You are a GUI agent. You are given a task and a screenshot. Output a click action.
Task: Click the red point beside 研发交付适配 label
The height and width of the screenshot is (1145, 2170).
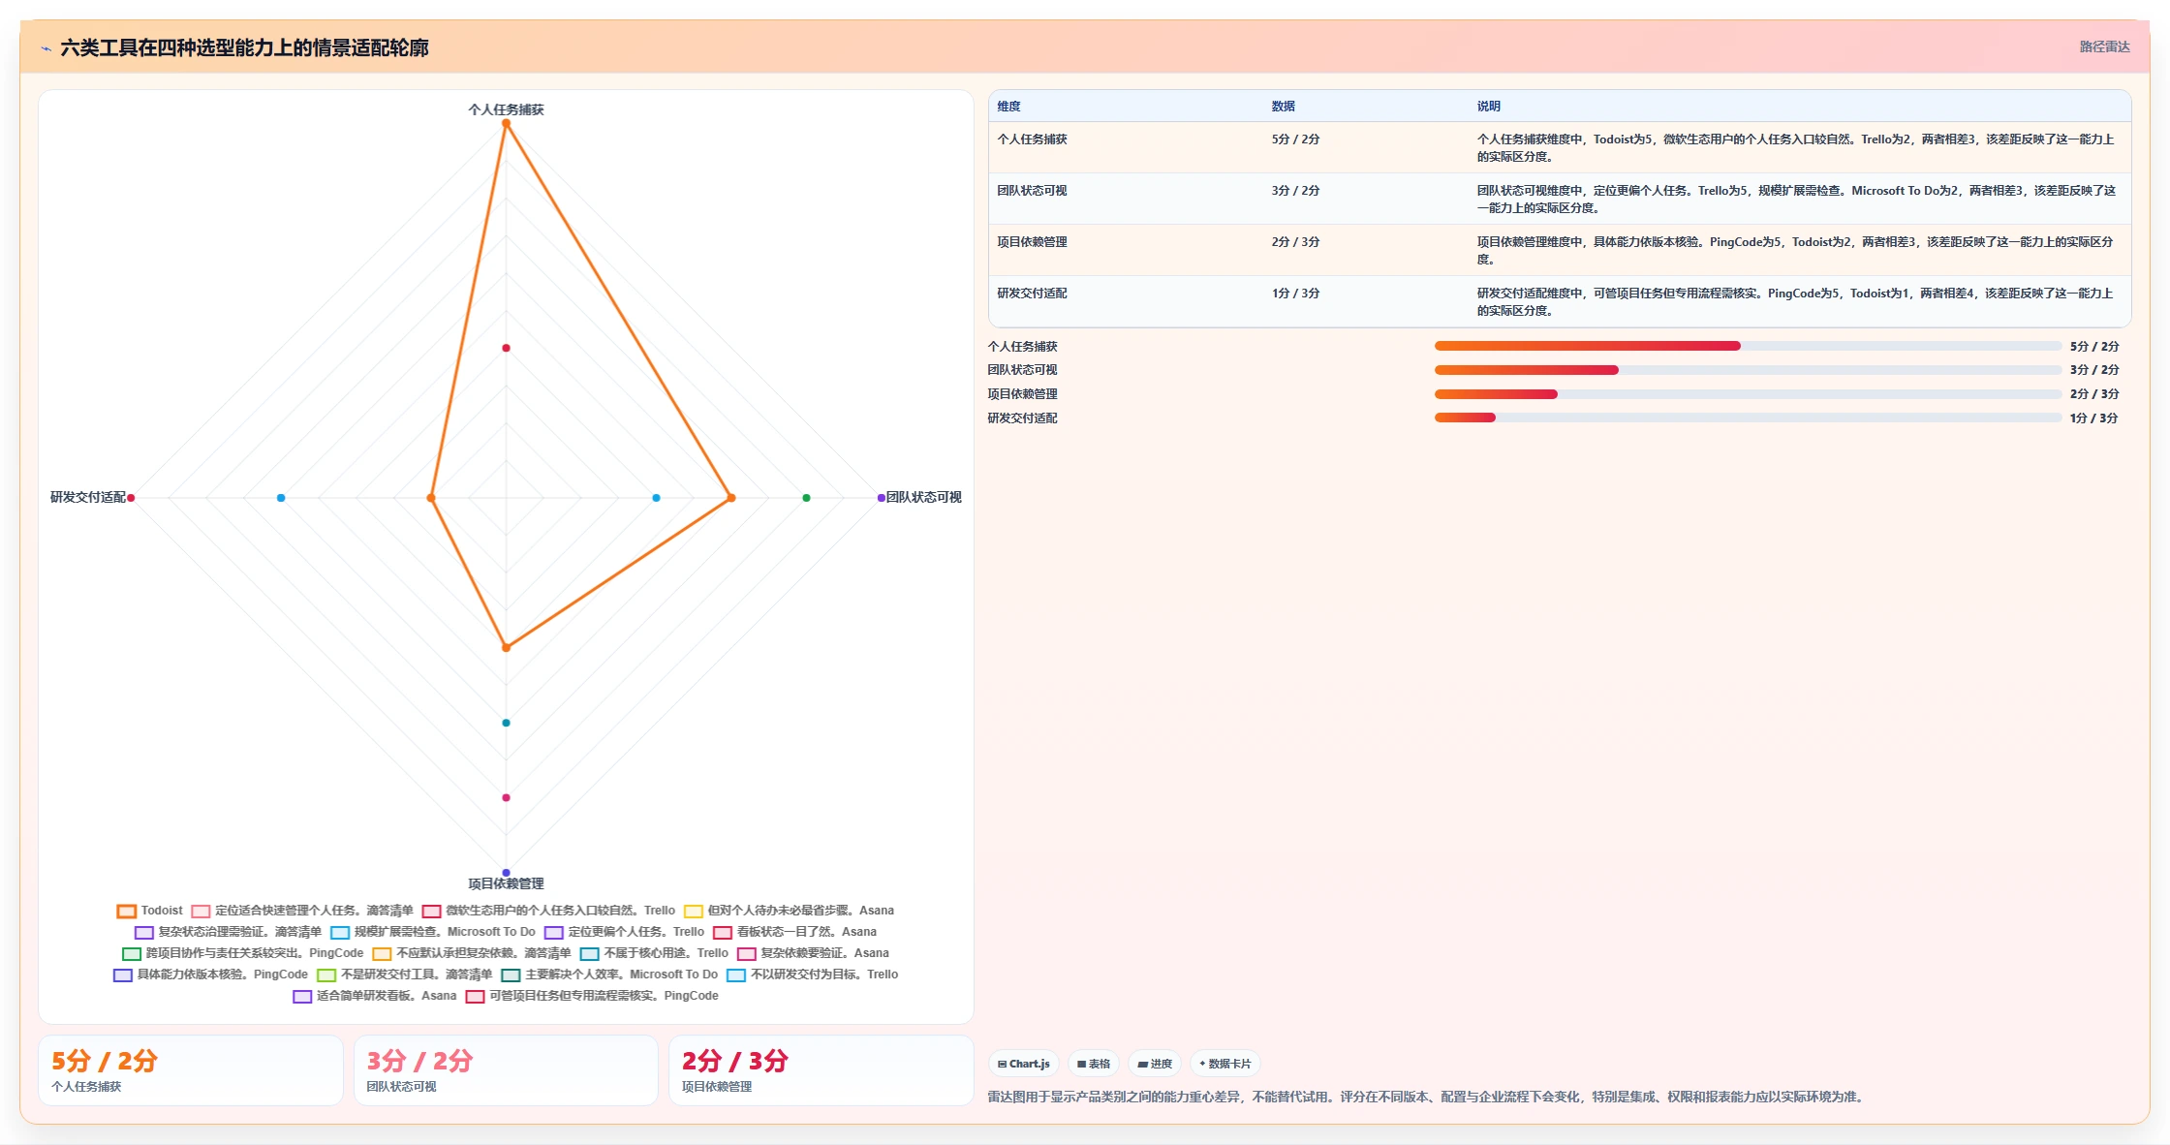point(131,498)
